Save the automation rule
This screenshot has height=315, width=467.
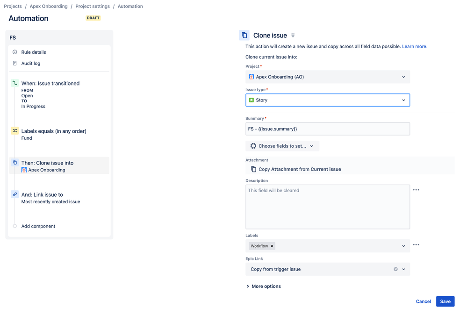click(x=445, y=301)
